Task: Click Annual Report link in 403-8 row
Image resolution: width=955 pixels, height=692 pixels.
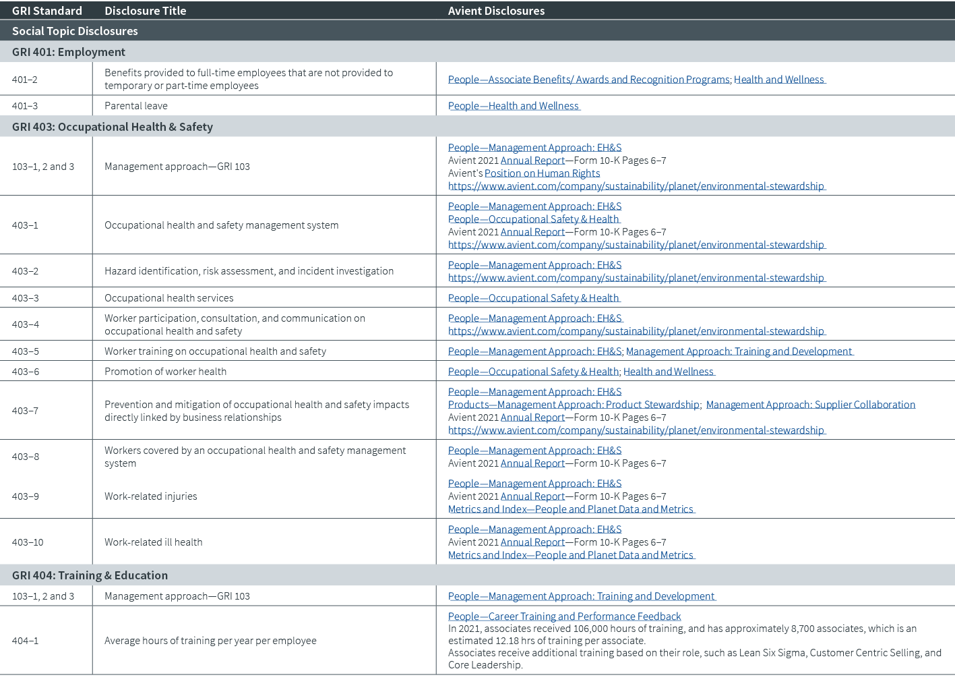Action: click(532, 463)
